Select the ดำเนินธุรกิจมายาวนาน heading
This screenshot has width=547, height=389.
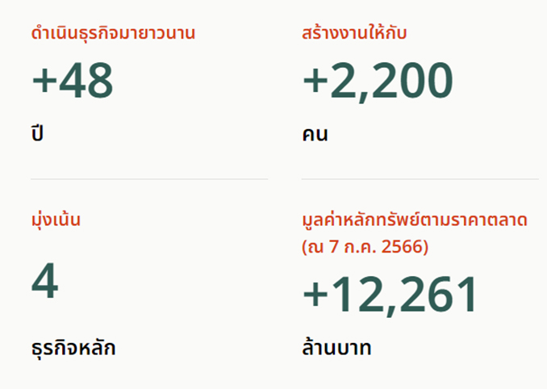pos(113,33)
